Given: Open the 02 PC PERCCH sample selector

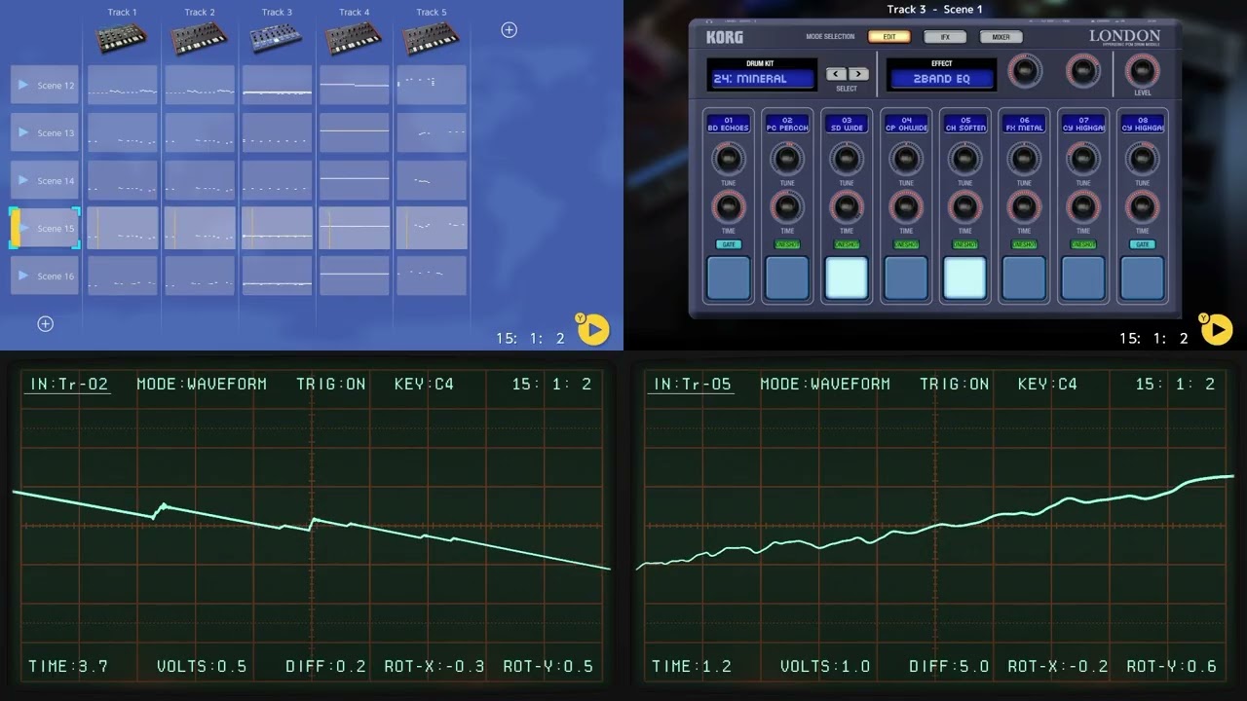Looking at the screenshot, I should point(787,125).
